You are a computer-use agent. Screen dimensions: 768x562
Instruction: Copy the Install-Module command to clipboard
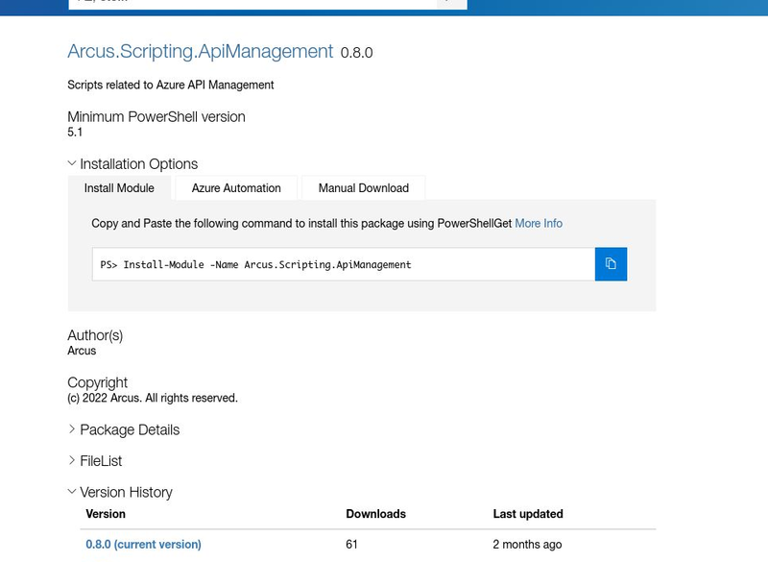click(x=611, y=264)
